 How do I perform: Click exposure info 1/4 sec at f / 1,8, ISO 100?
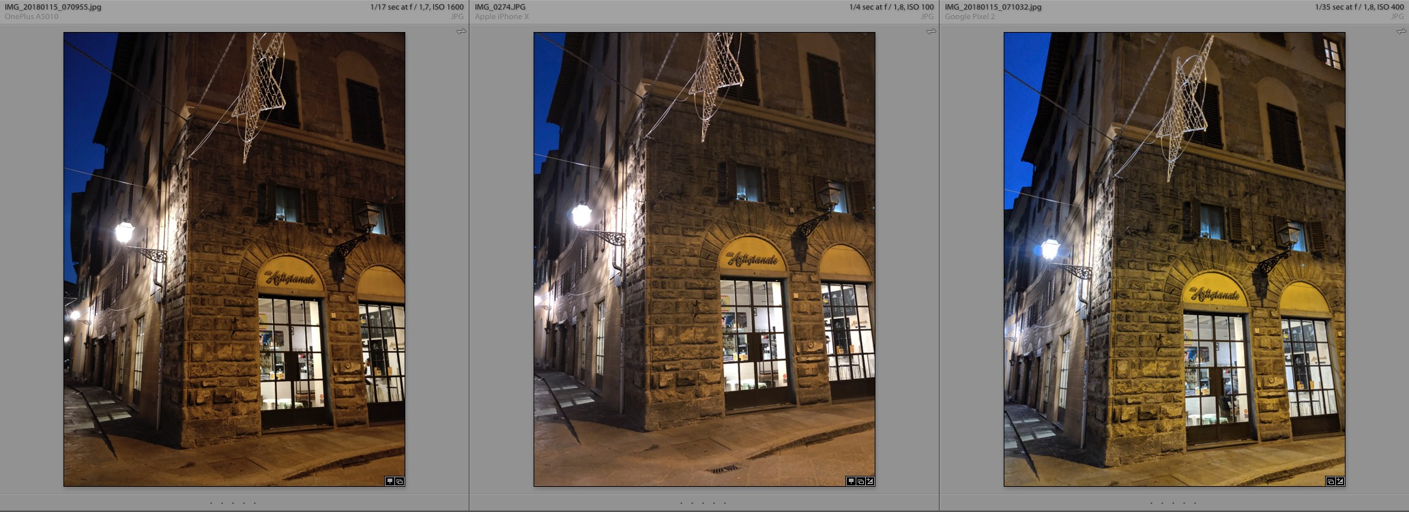point(892,7)
